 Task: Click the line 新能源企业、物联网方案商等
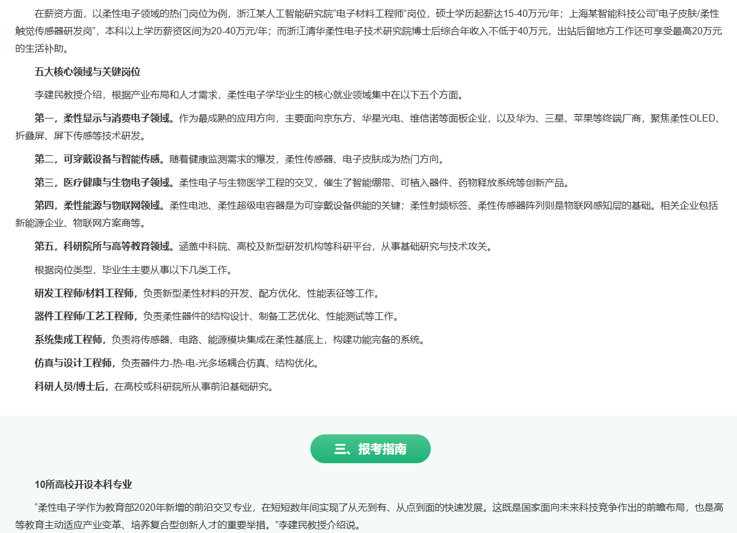tap(80, 223)
